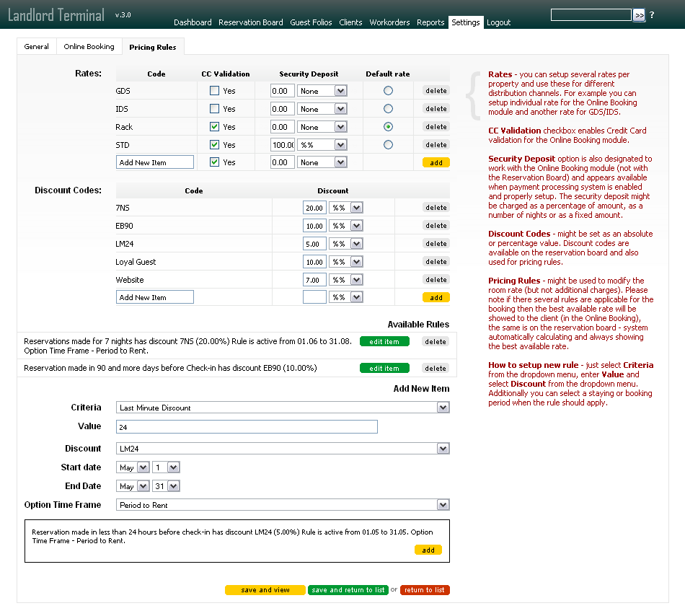The height and width of the screenshot is (611, 685).
Task: Enable CC Validation for GDS rate
Action: pyautogui.click(x=214, y=91)
